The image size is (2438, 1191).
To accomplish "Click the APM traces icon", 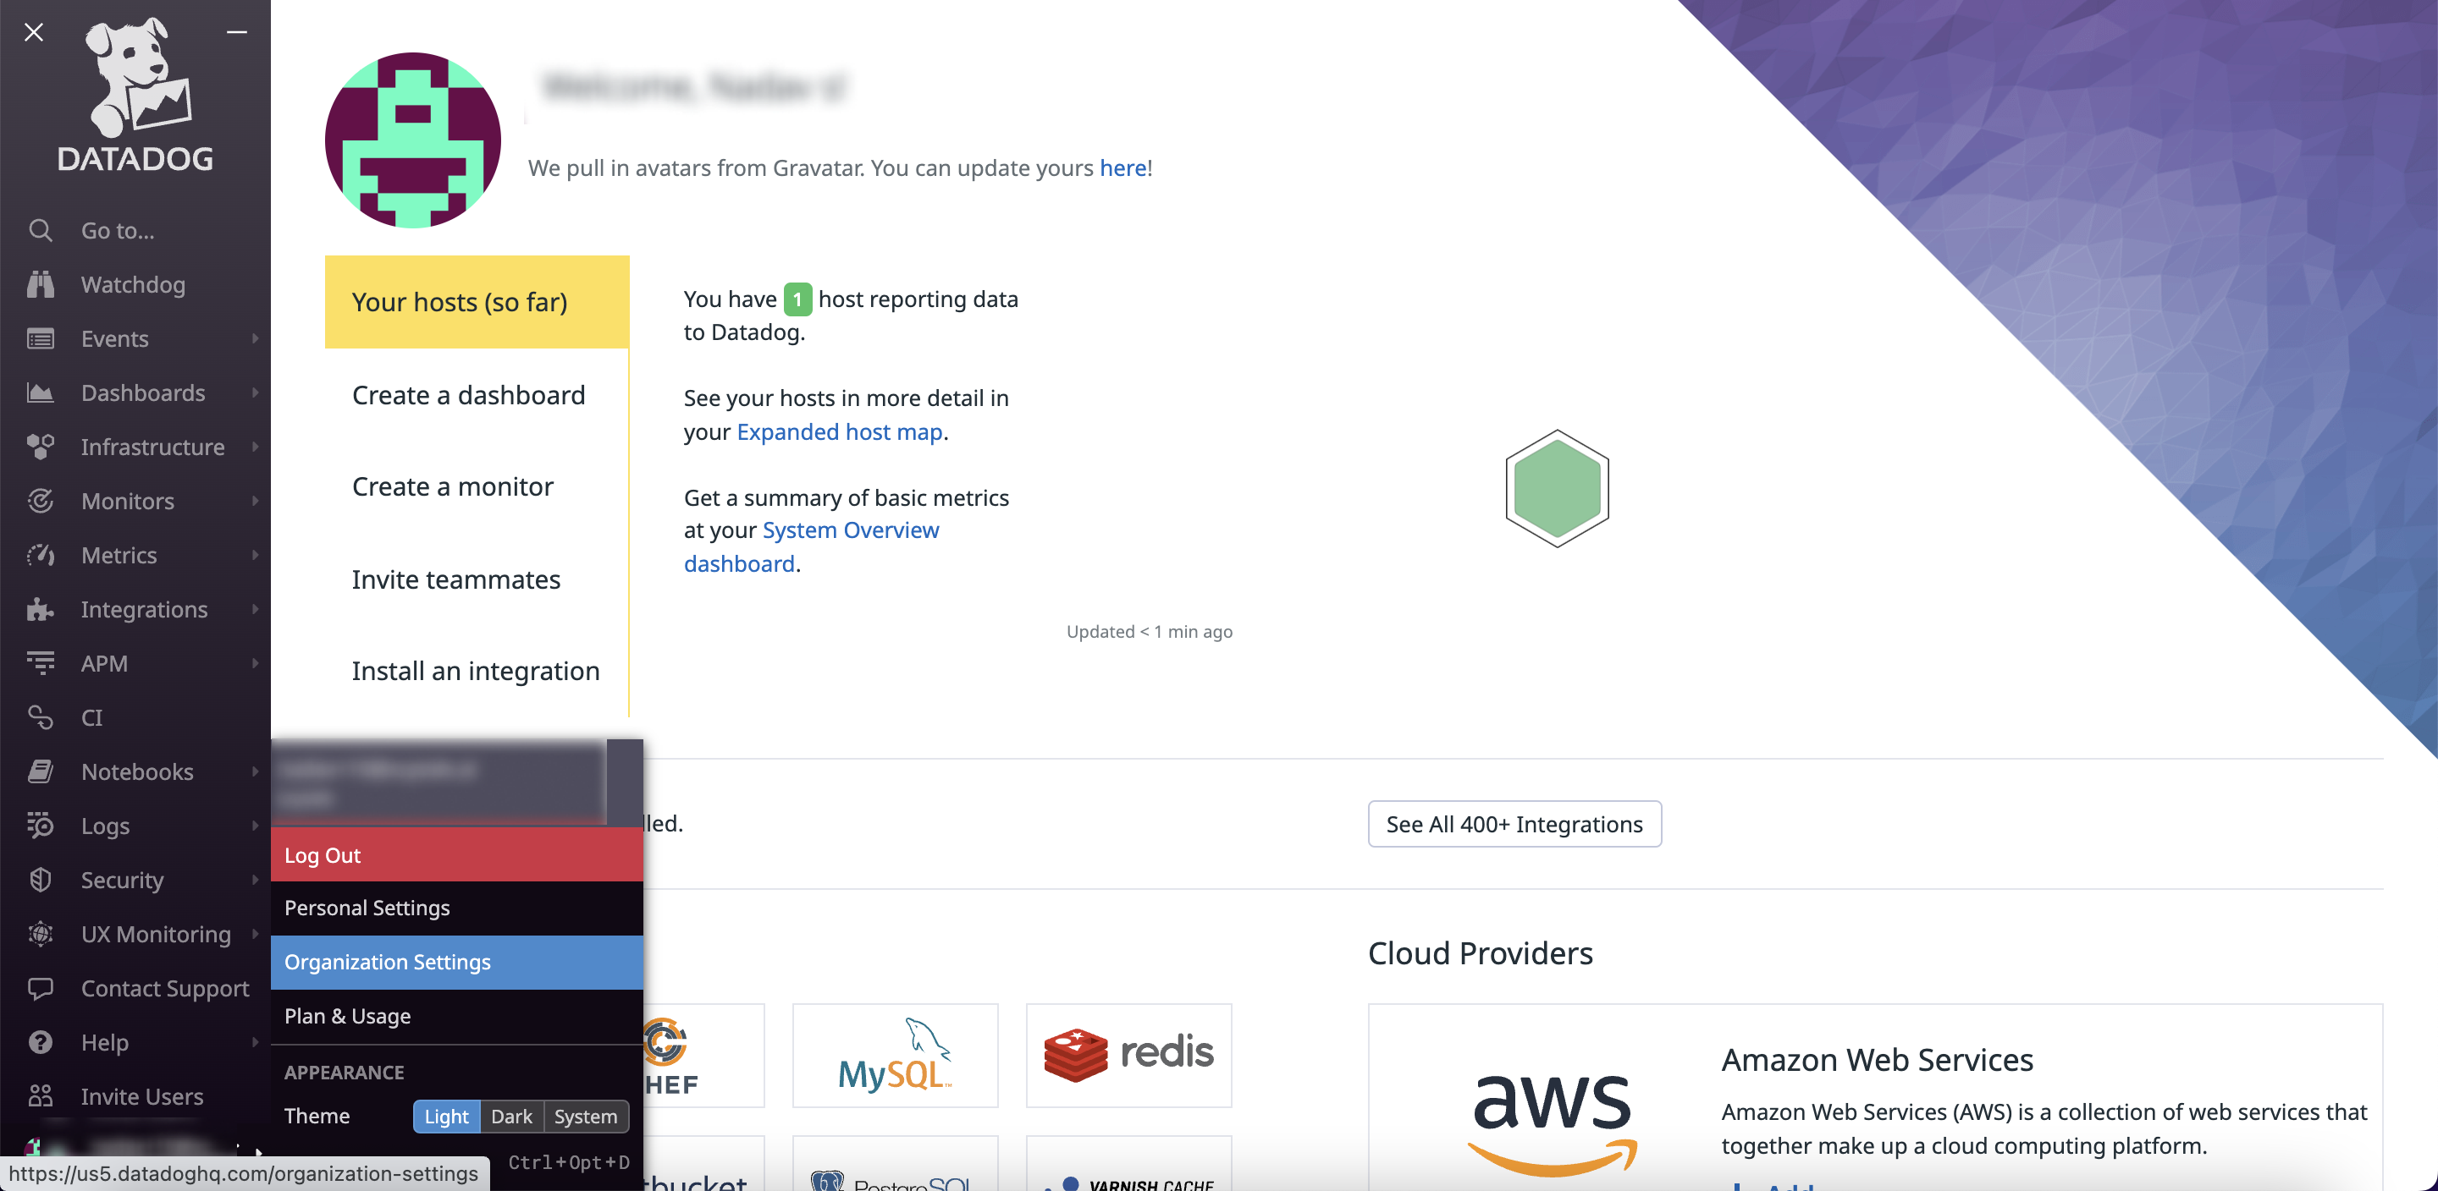I will 40,663.
